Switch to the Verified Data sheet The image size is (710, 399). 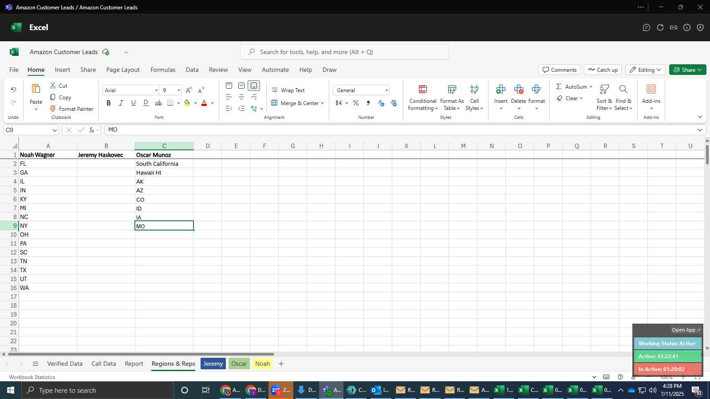pos(65,364)
